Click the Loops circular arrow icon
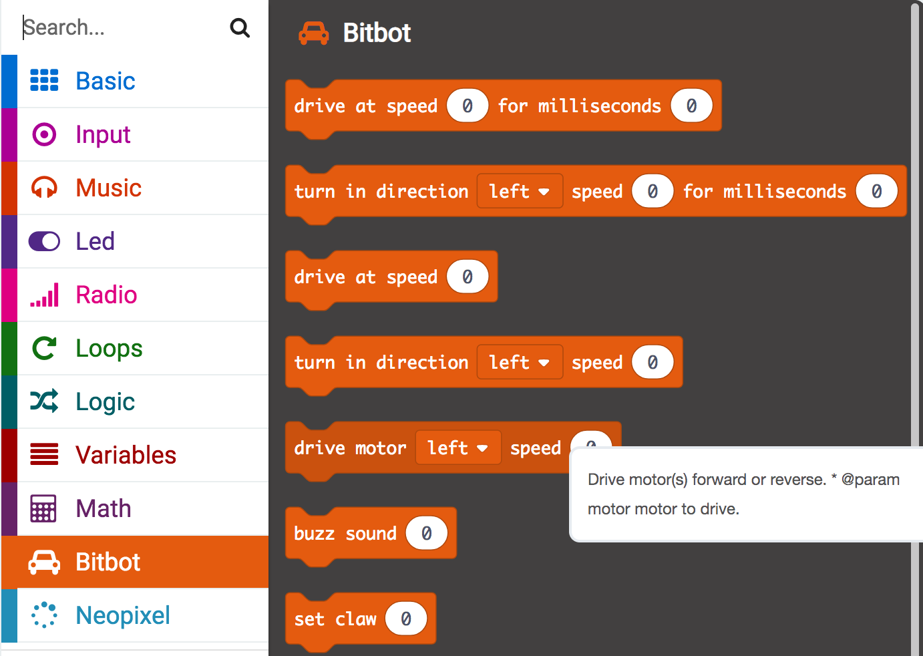The height and width of the screenshot is (656, 923). (x=43, y=348)
